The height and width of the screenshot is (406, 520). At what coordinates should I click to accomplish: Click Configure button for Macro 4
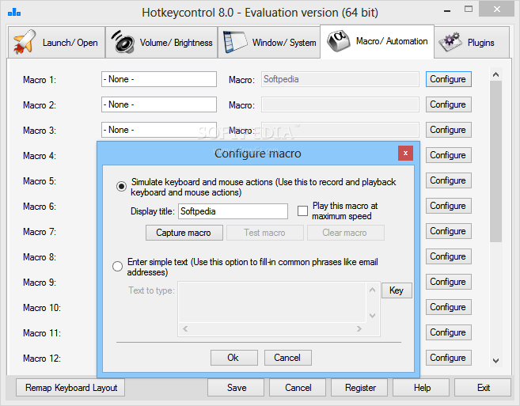tap(448, 155)
